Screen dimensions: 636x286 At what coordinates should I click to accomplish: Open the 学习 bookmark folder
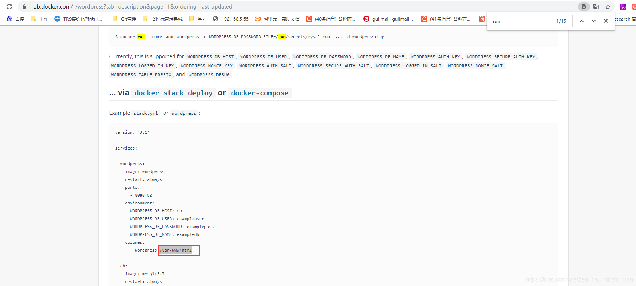coord(198,19)
